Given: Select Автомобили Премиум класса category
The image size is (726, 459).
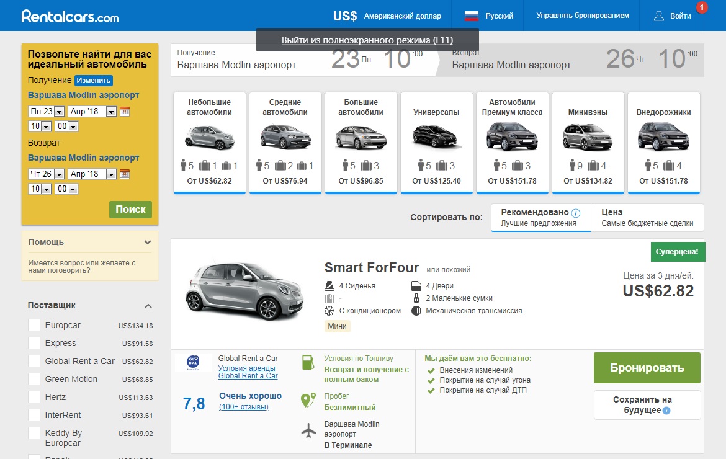Looking at the screenshot, I should point(512,143).
